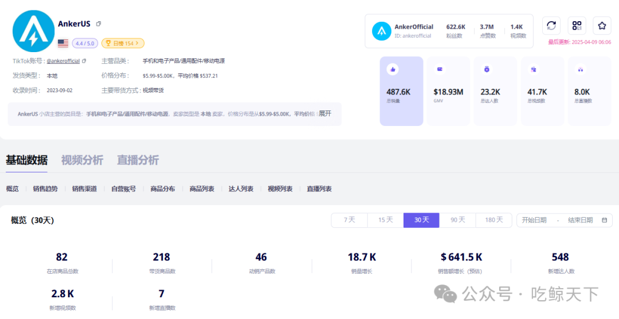The height and width of the screenshot is (319, 619).
Task: Click the refresh data icon
Action: [x=551, y=26]
